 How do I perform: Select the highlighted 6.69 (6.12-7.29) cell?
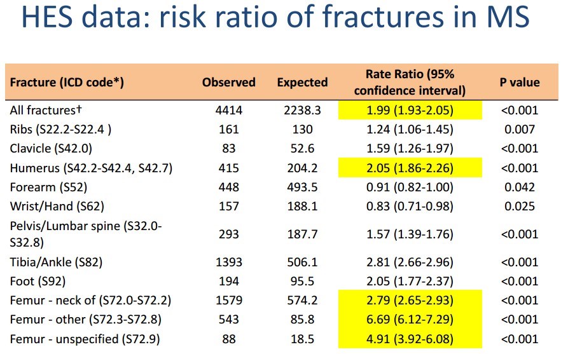point(410,319)
